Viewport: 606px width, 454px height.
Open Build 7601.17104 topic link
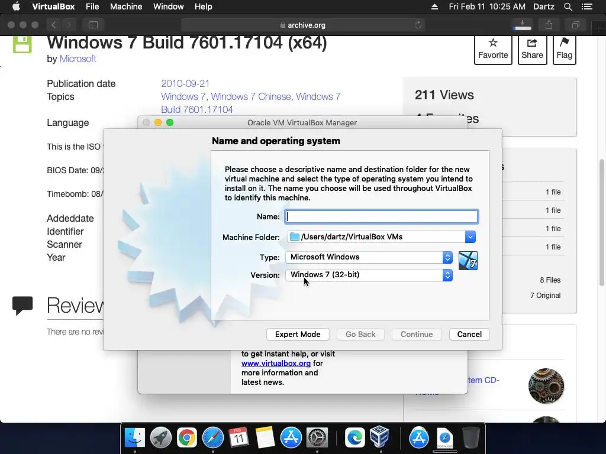coord(196,109)
